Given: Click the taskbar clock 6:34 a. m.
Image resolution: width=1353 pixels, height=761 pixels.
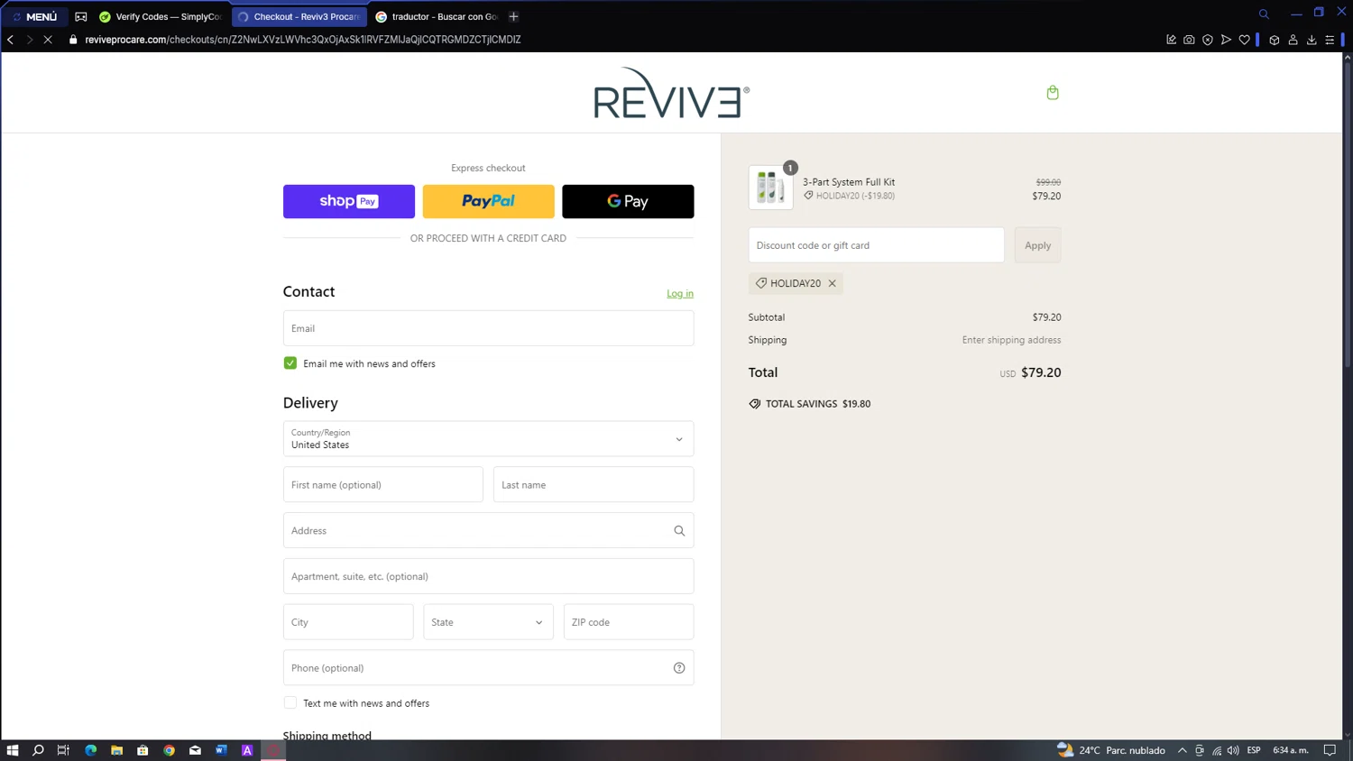Looking at the screenshot, I should (1291, 750).
